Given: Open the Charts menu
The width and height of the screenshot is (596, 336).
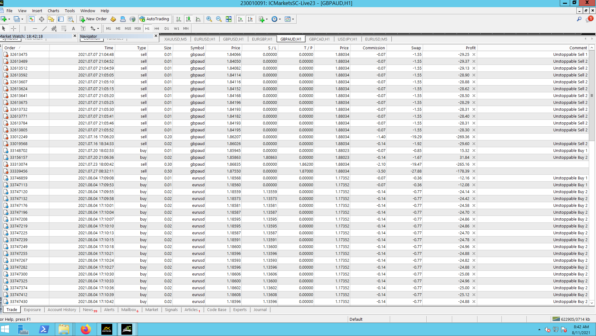Looking at the screenshot, I should 53,11.
